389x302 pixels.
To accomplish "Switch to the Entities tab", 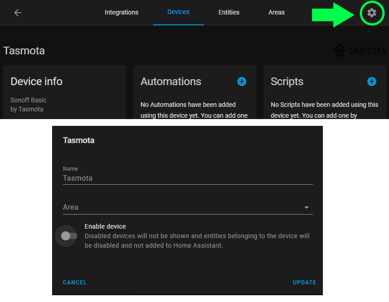I will tap(229, 13).
